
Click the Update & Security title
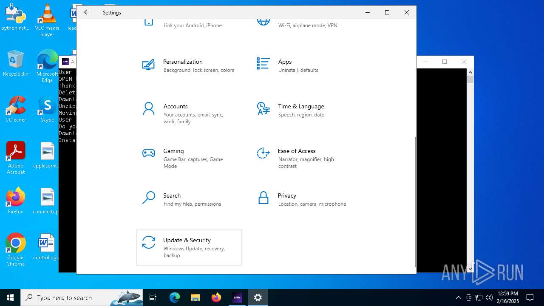[187, 240]
